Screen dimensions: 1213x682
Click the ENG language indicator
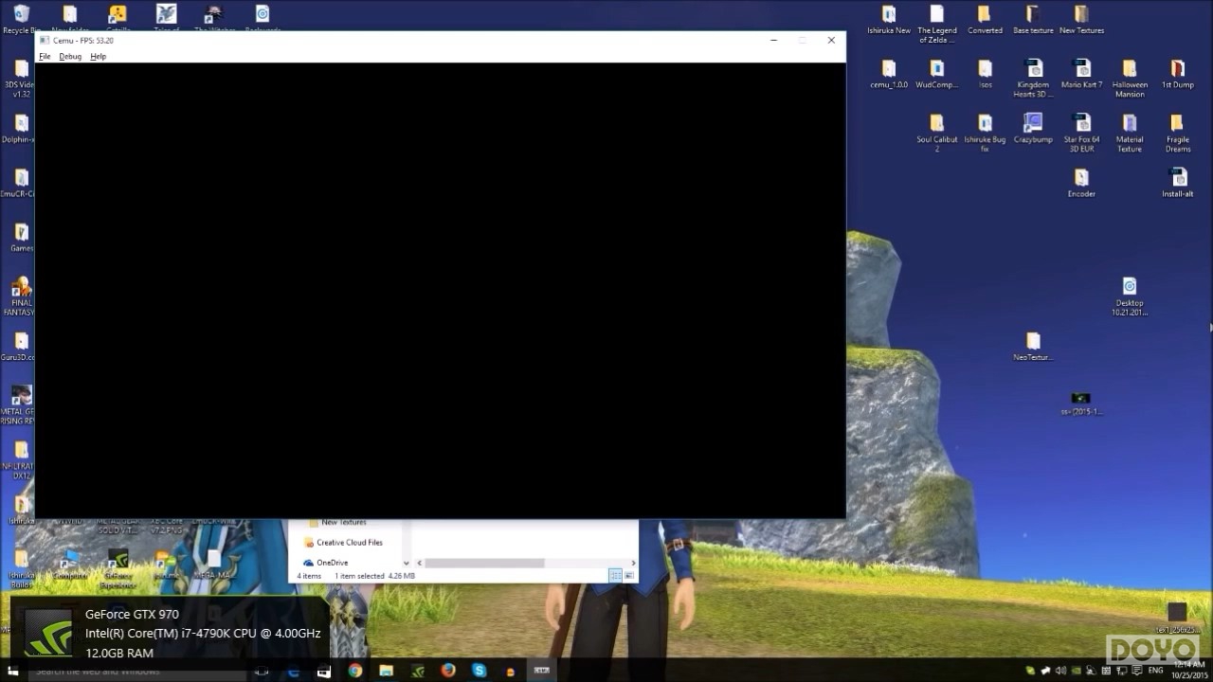(1156, 671)
